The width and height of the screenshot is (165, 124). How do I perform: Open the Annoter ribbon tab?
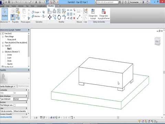coord(21,6)
